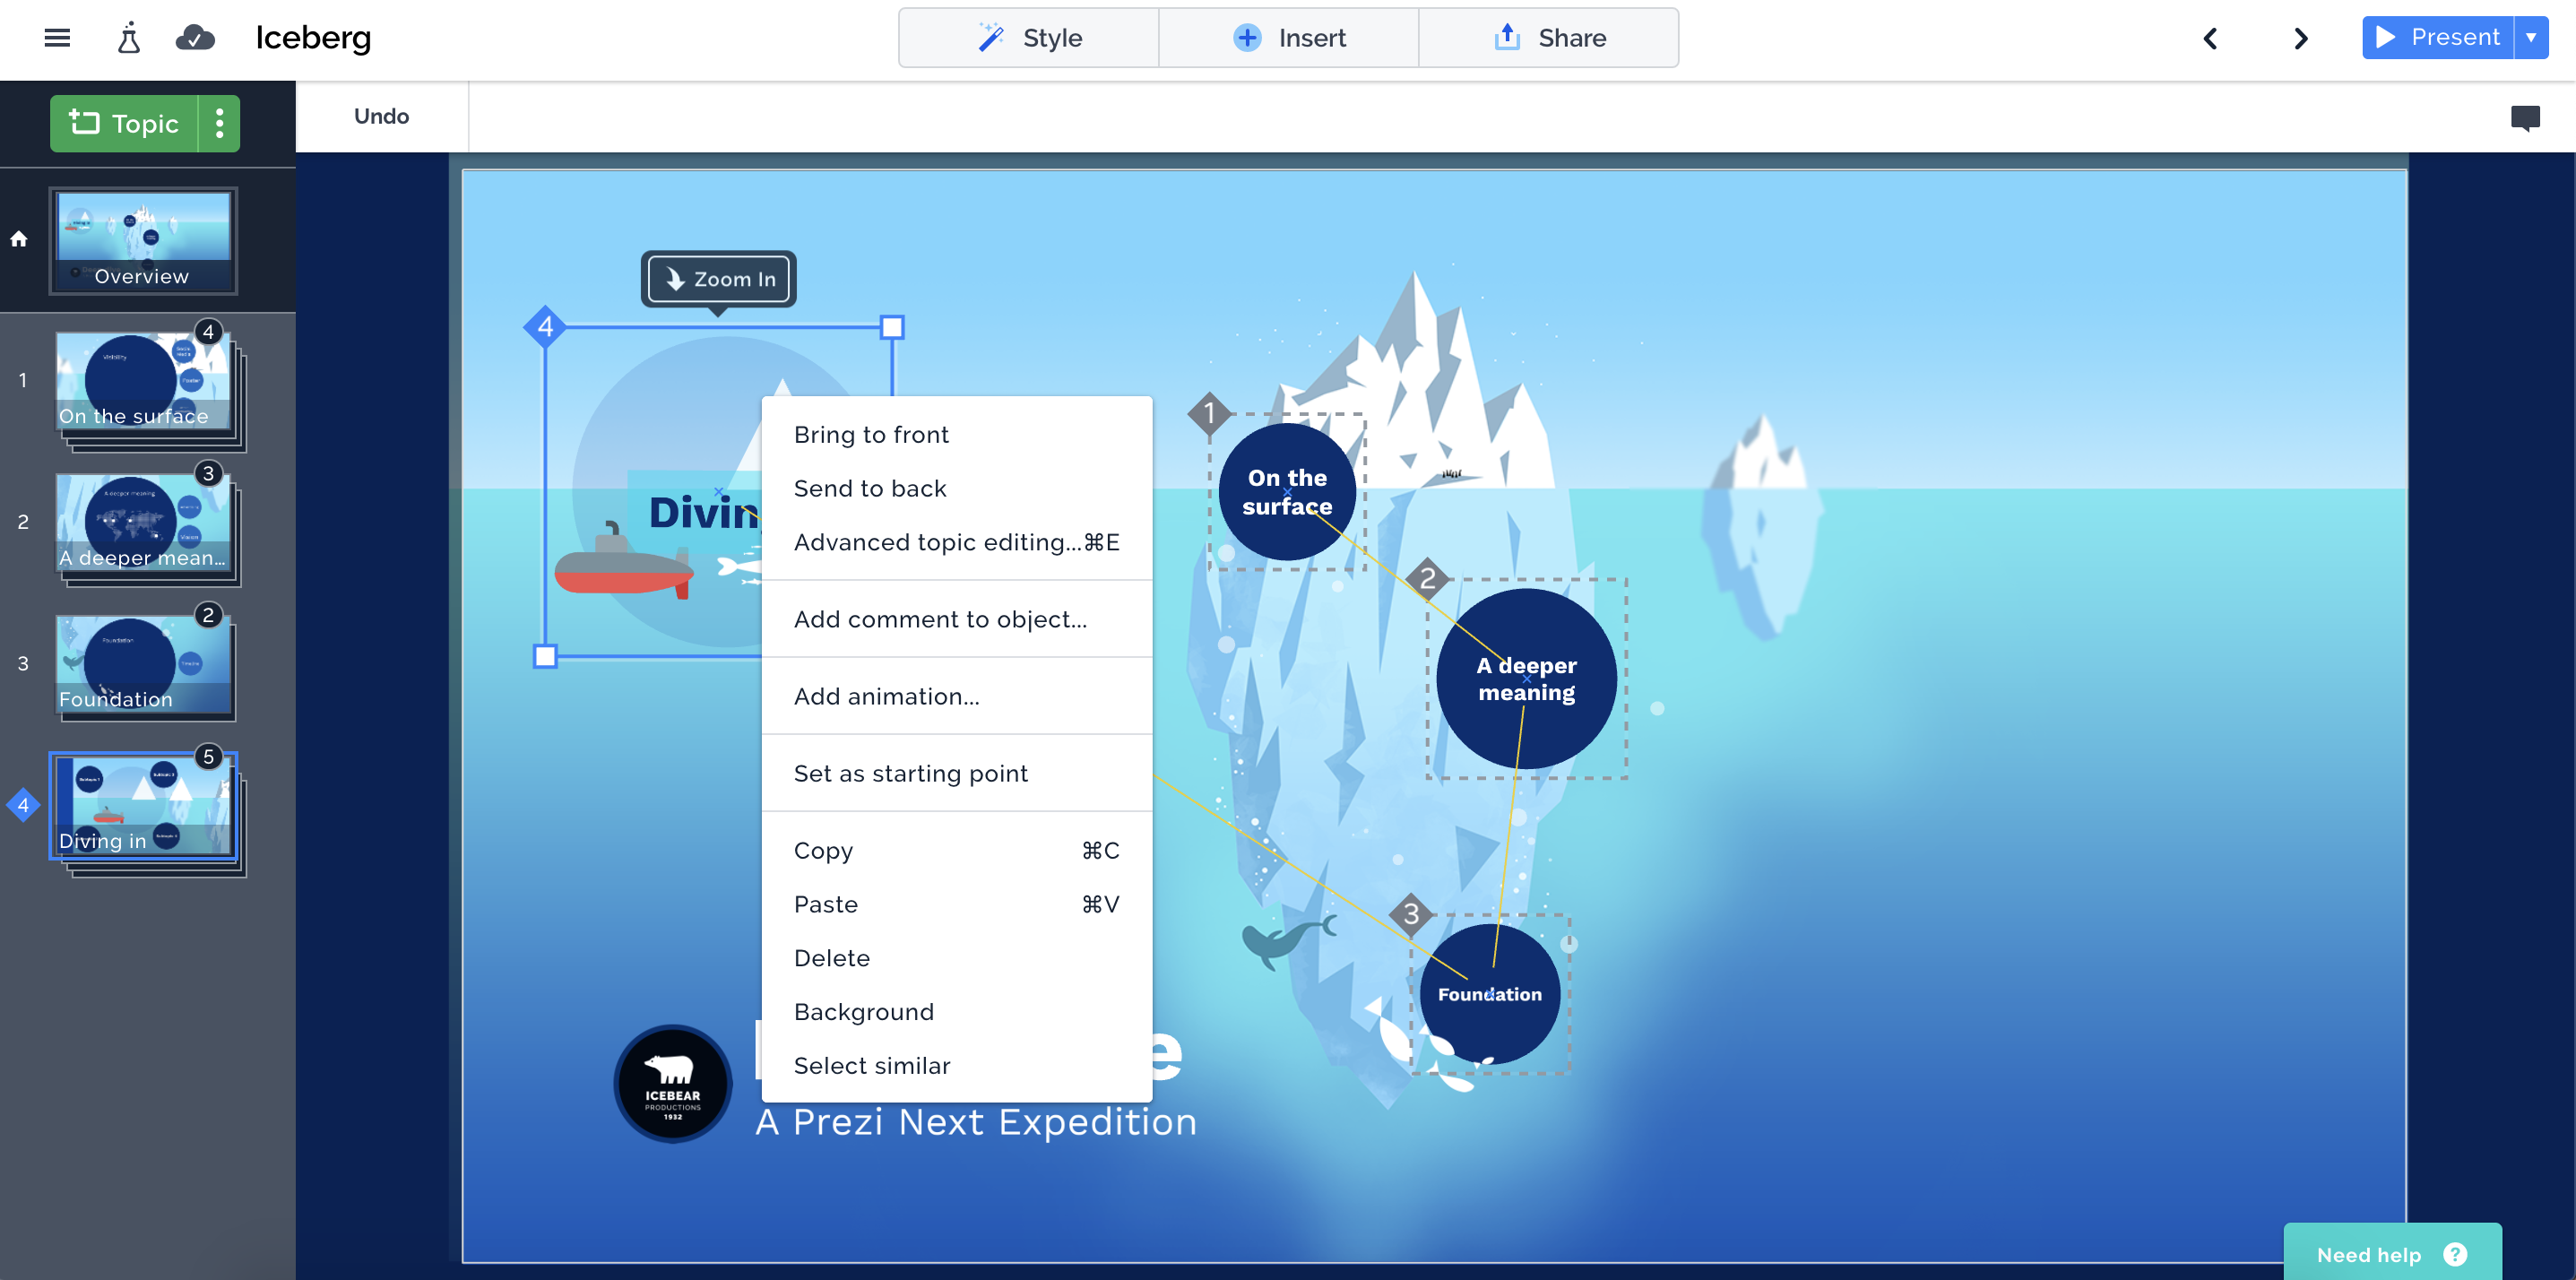Click the Iceberg presentation title
The image size is (2576, 1280).
click(313, 38)
